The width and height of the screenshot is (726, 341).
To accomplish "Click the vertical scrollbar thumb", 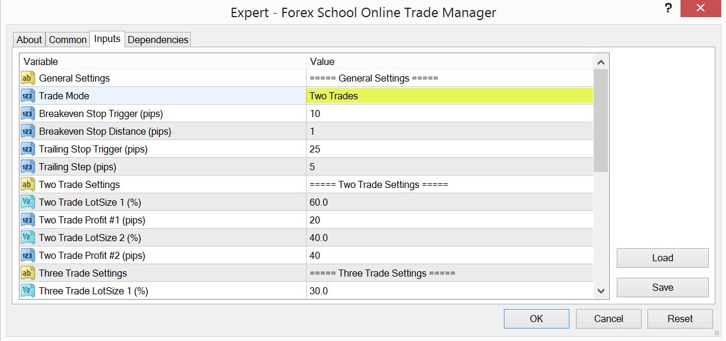I will (x=601, y=121).
